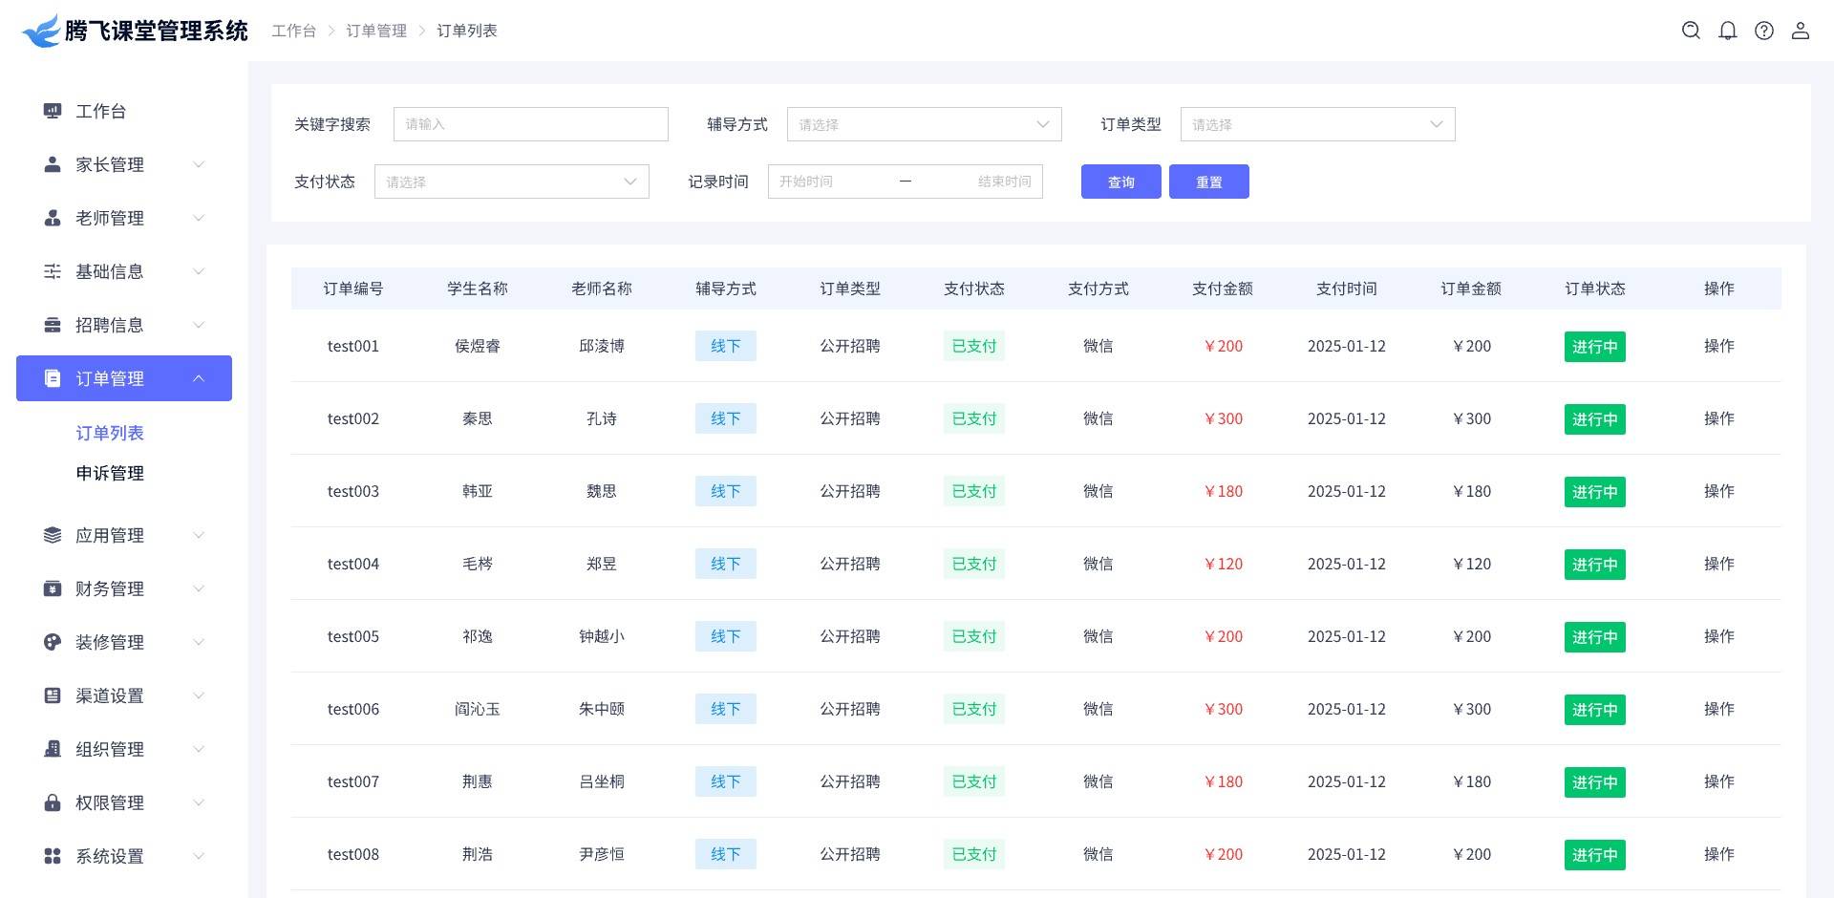Select 申诉管理 in the sidebar

coord(110,473)
